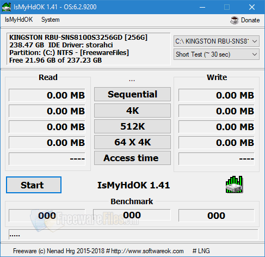Click the 512K write result field
Screen dimensions: 265x257
point(217,127)
